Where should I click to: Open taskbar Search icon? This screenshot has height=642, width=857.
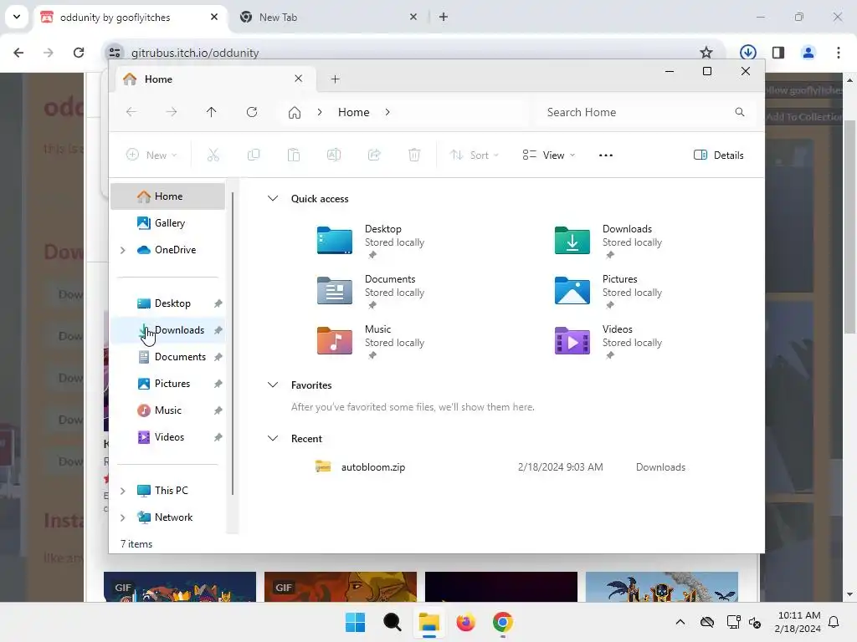392,622
